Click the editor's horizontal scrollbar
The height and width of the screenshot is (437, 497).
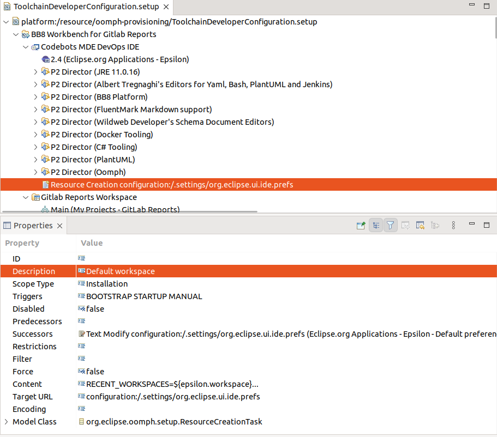tap(130, 211)
